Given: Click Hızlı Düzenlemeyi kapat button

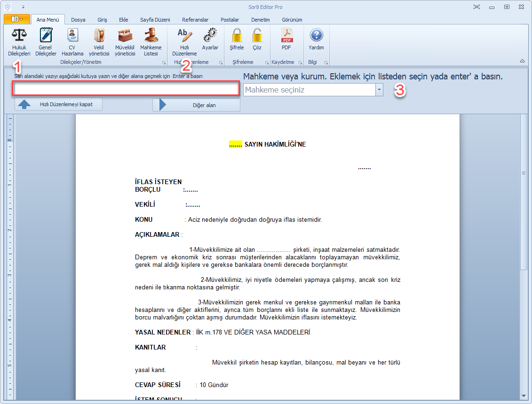Looking at the screenshot, I should pyautogui.click(x=59, y=104).
